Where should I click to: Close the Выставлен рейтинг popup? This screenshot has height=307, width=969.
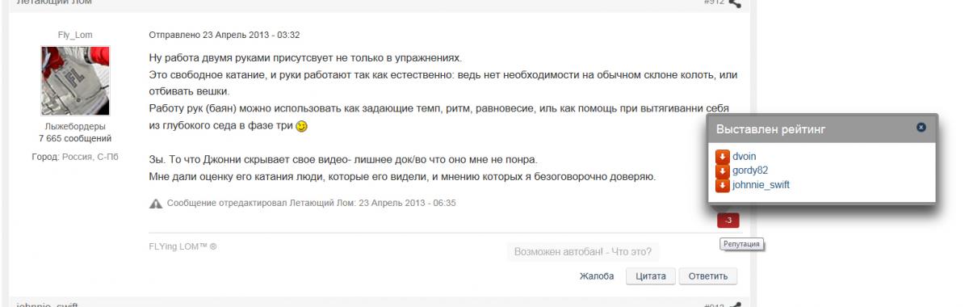tap(921, 128)
